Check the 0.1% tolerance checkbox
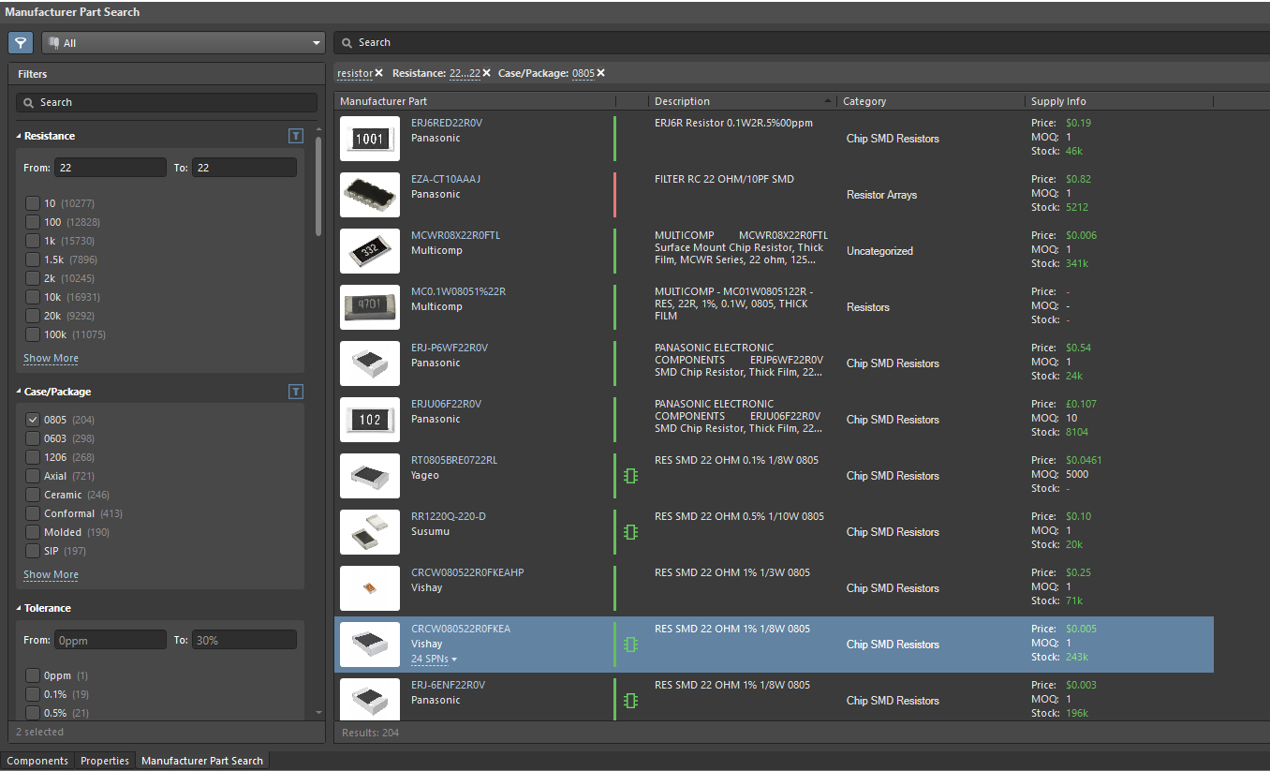This screenshot has width=1270, height=771. (x=33, y=694)
